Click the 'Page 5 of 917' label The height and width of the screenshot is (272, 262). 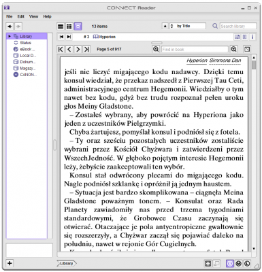(x=109, y=49)
